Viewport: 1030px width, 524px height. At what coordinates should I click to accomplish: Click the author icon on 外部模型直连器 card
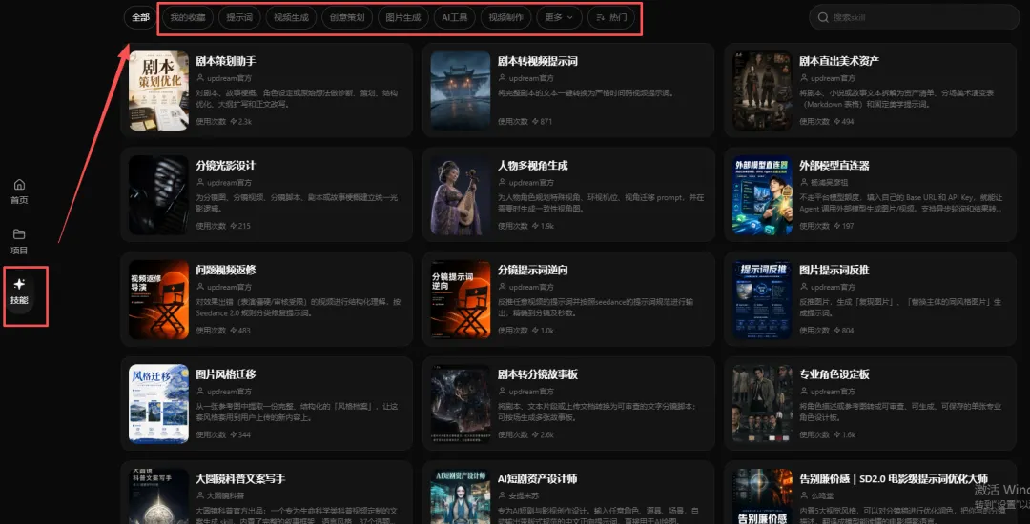pos(804,182)
